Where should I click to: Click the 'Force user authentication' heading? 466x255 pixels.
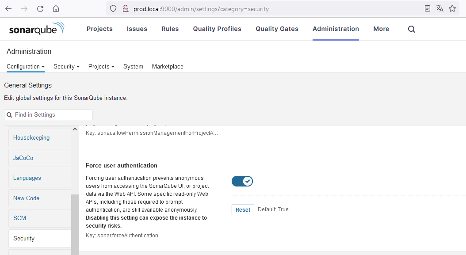[122, 166]
